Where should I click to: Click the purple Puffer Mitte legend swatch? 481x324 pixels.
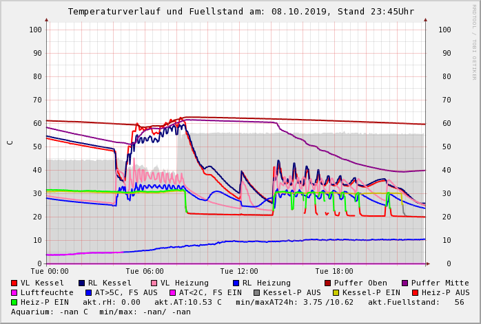pyautogui.click(x=405, y=283)
